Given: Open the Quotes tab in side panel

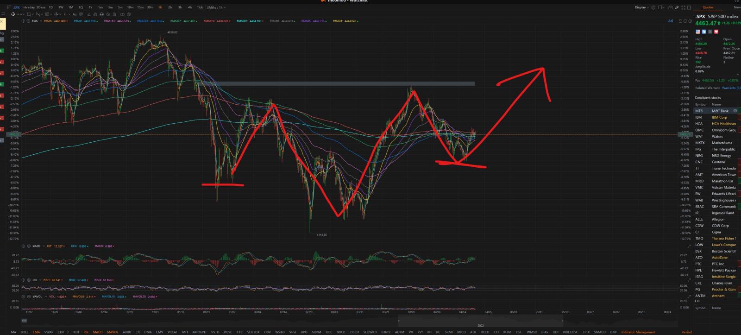Looking at the screenshot, I should [708, 7].
